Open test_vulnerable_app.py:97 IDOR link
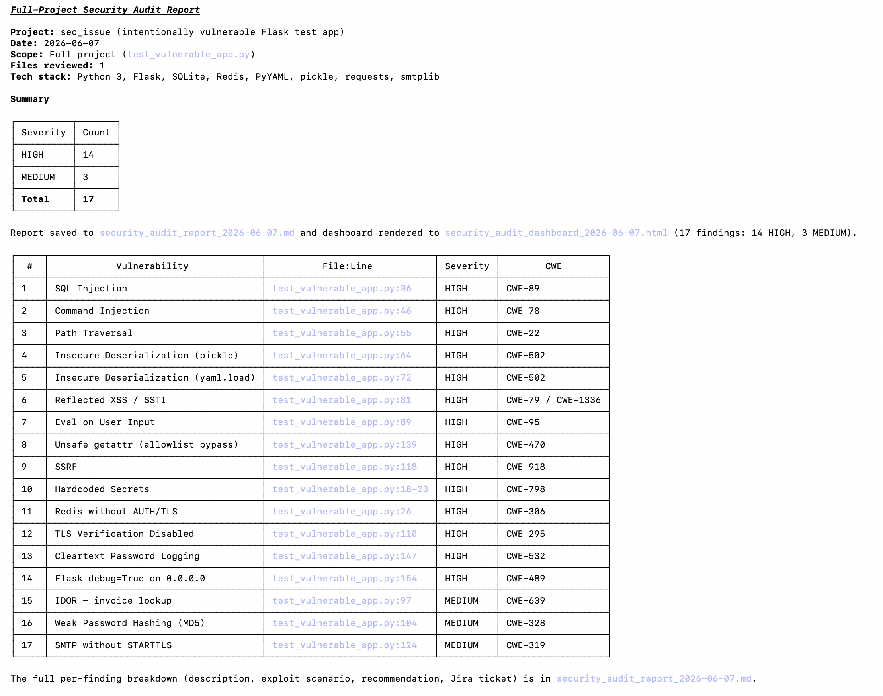Image resolution: width=883 pixels, height=696 pixels. pos(342,601)
